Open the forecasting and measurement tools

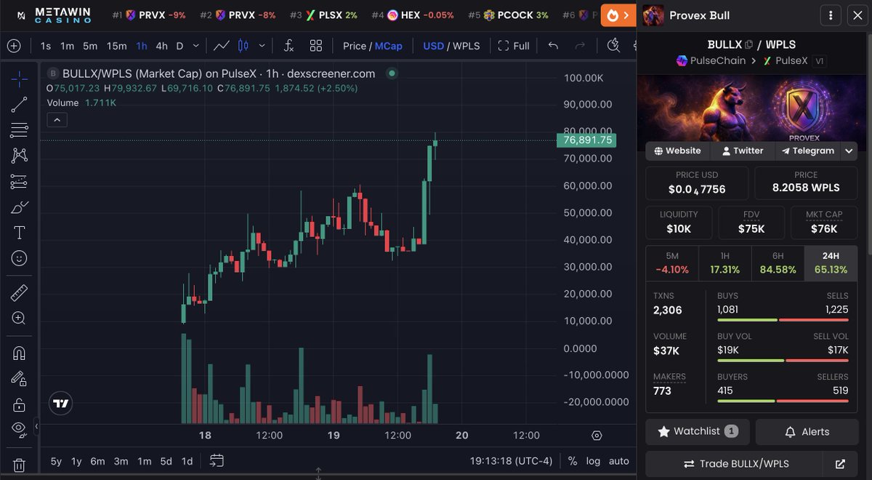(x=20, y=182)
